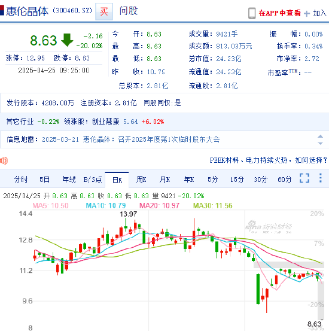The image size is (329, 331).
Task: Select the 5分 chart tab
Action: tap(212, 180)
